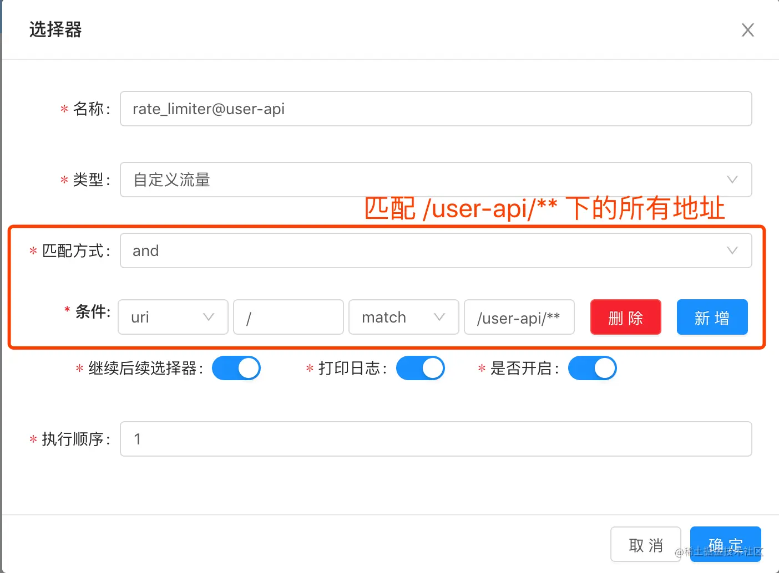This screenshot has height=573, width=779.
Task: Open the match operator dropdown
Action: (403, 317)
